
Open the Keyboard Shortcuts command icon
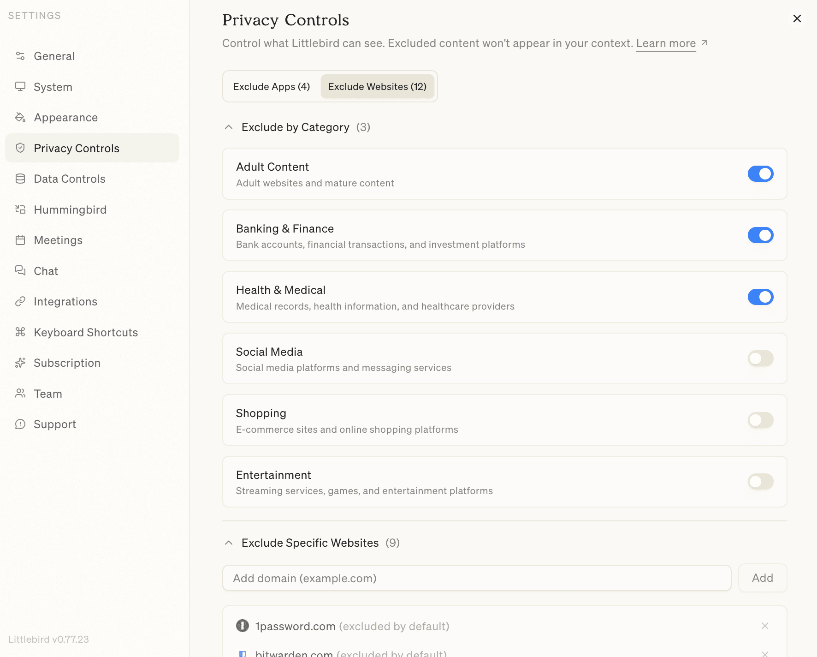click(x=20, y=332)
